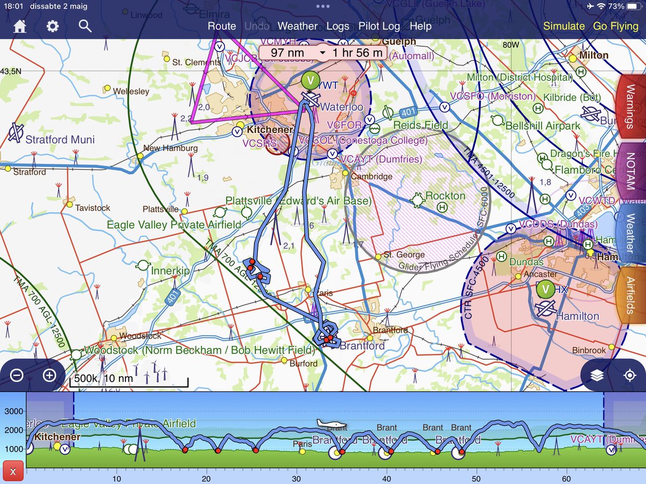Tap the scale bar 500k, 10 nm
Viewport: 646px width, 484px height.
(129, 379)
